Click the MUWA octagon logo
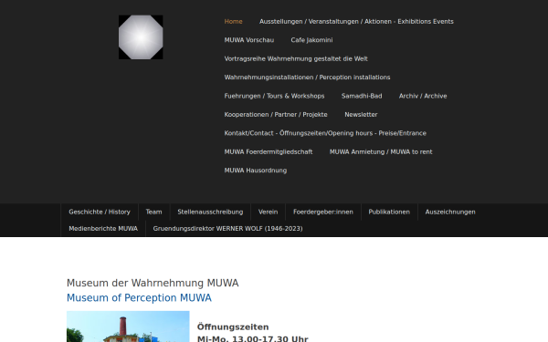 pos(141,37)
